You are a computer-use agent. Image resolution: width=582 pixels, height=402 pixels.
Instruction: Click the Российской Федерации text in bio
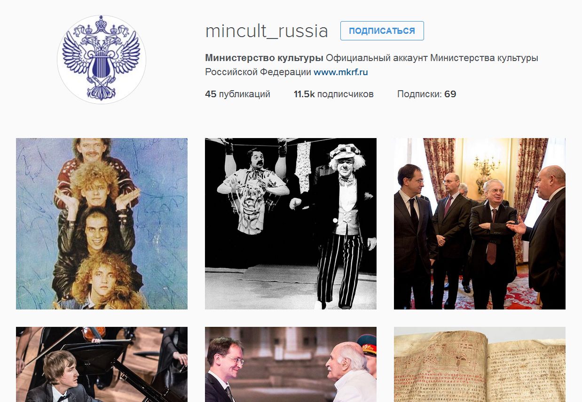click(x=258, y=72)
